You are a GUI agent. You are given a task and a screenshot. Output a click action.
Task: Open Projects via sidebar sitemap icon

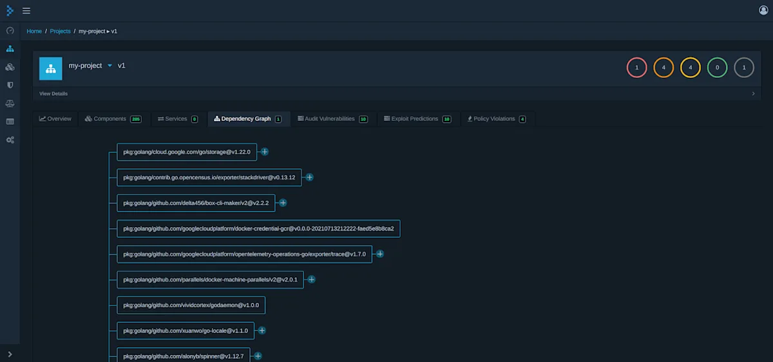(10, 48)
